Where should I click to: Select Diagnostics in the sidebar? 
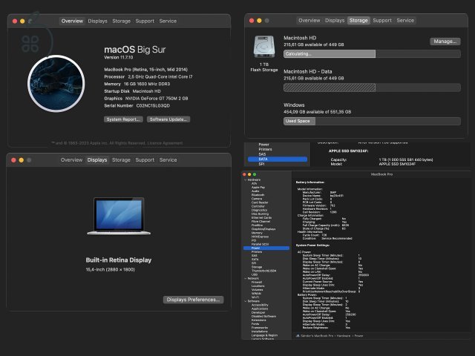259,210
